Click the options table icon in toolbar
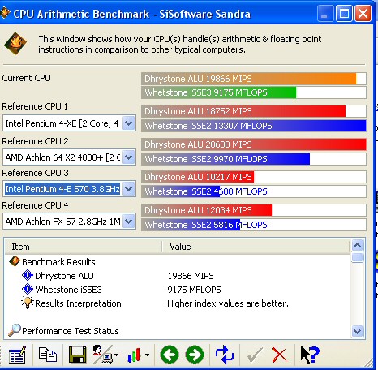This screenshot has width=378, height=370. [x=17, y=355]
